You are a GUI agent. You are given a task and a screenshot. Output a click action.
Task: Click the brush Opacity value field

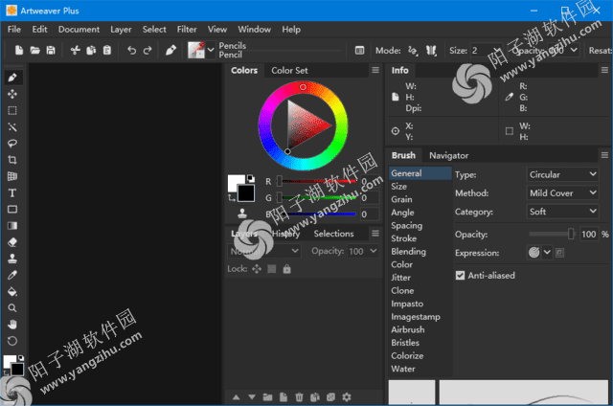pyautogui.click(x=588, y=234)
